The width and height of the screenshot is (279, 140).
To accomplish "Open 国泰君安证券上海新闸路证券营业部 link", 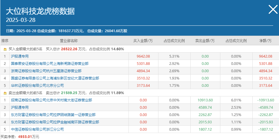I will (x=50, y=64).
